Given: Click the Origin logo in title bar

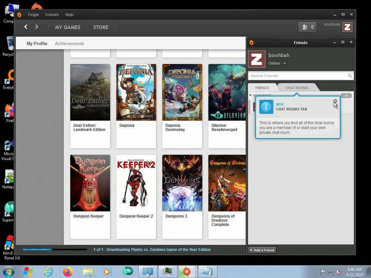Looking at the screenshot, I should [x=19, y=15].
